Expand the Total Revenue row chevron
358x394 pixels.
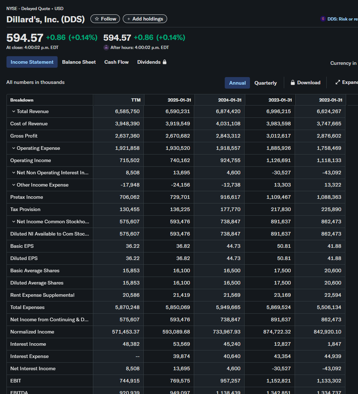click(14, 111)
